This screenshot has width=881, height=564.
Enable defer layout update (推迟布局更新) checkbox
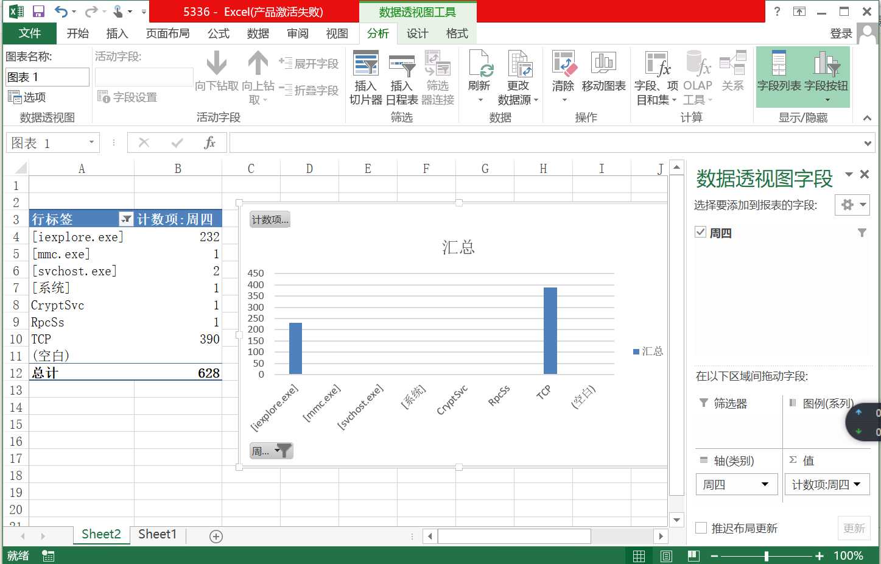[x=701, y=528]
